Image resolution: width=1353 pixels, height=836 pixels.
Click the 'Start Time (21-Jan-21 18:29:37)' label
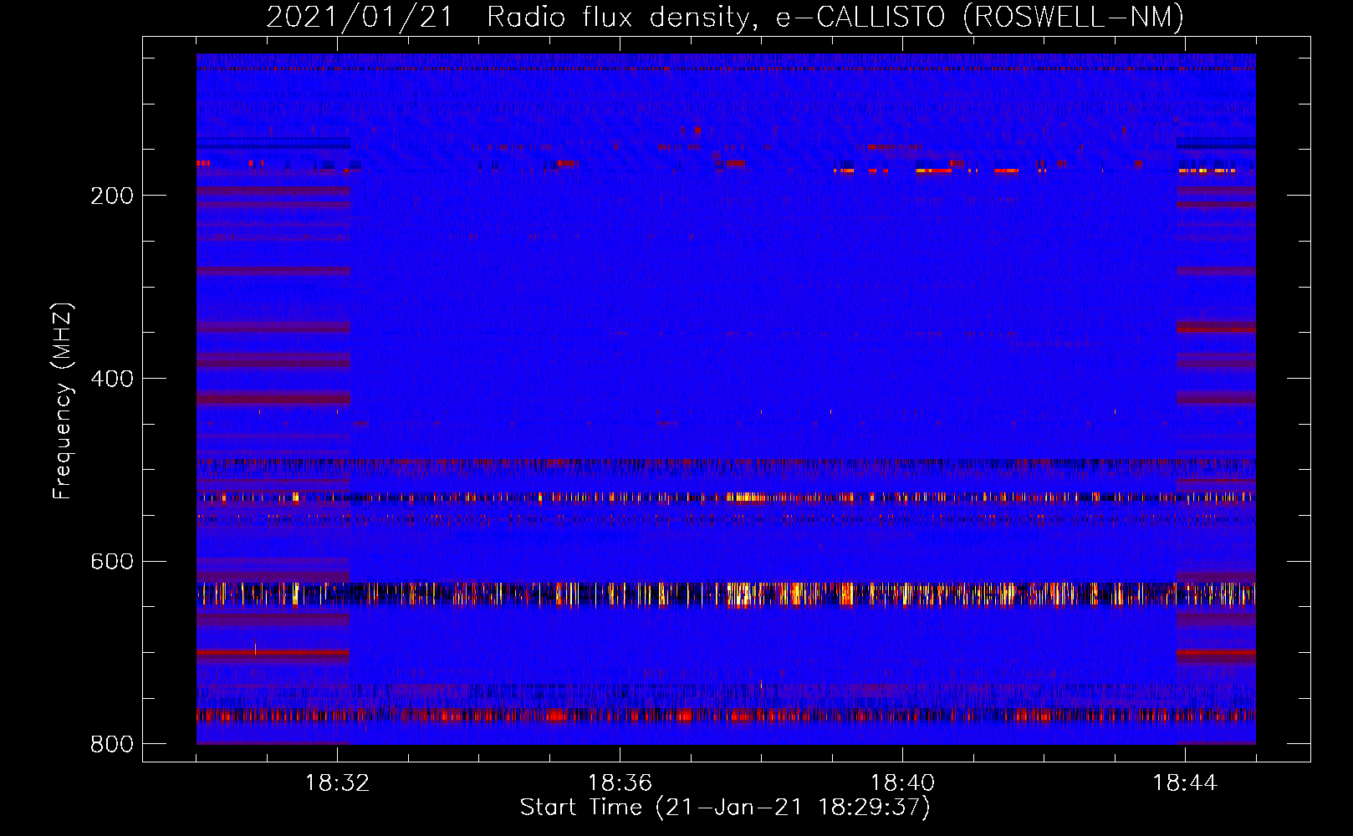(x=725, y=808)
